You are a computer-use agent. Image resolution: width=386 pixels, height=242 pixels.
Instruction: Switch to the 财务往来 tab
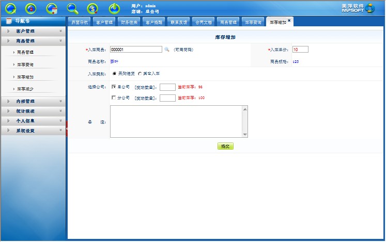point(129,22)
